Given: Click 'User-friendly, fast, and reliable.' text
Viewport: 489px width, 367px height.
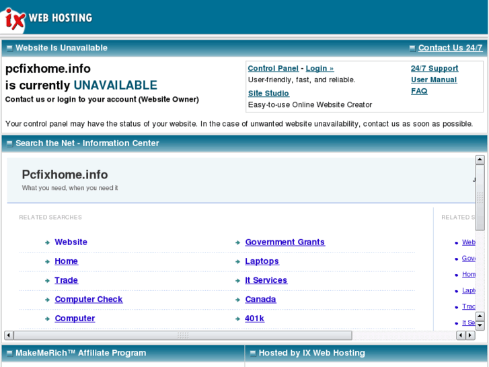Looking at the screenshot, I should (x=301, y=79).
